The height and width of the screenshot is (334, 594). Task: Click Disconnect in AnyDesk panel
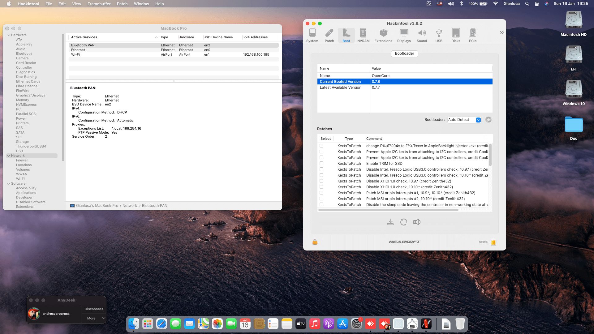pyautogui.click(x=93, y=309)
